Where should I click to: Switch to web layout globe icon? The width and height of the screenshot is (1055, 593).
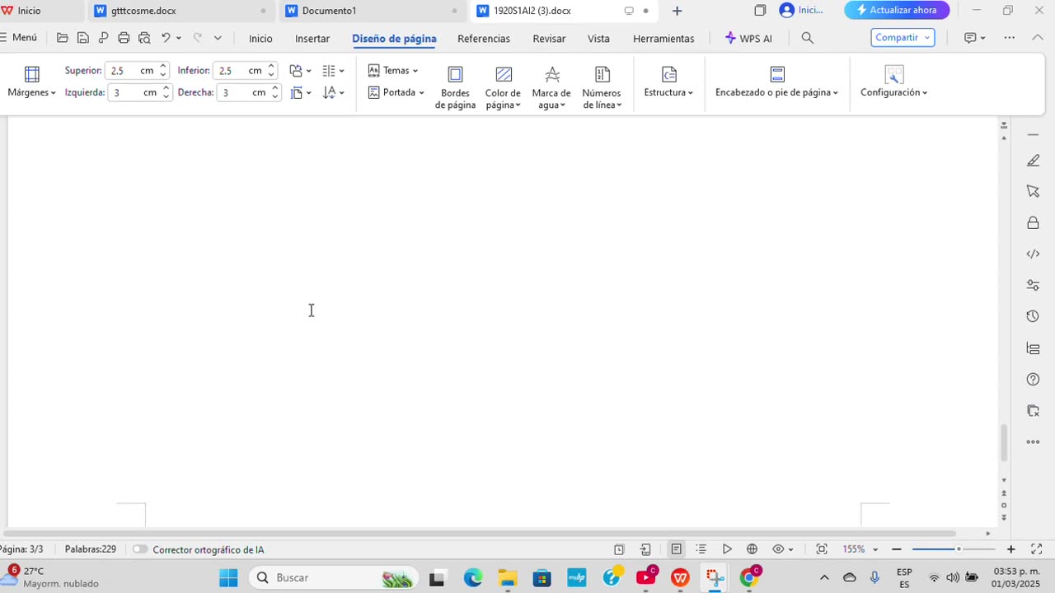[x=752, y=549]
